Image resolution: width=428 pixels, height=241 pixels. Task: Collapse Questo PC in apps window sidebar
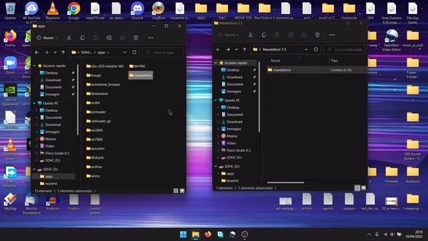coord(35,103)
